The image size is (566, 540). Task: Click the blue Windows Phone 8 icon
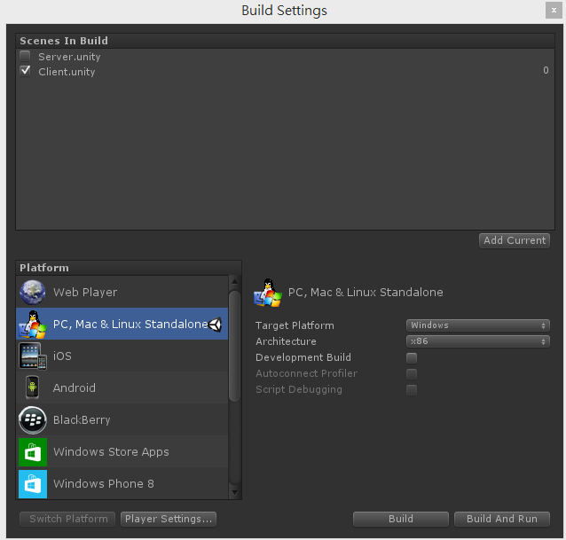pos(33,484)
